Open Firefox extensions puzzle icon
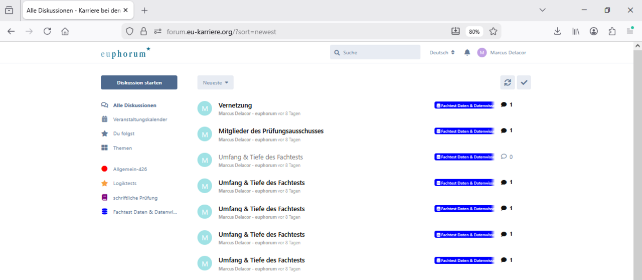Image resolution: width=642 pixels, height=280 pixels. (612, 32)
